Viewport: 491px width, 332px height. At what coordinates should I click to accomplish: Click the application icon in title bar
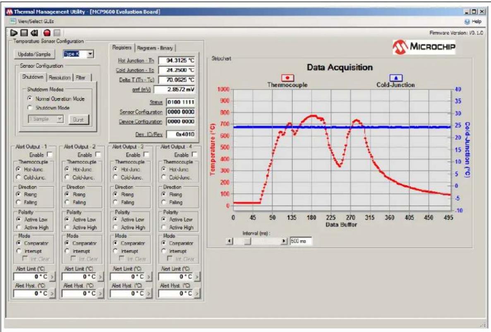coord(9,12)
